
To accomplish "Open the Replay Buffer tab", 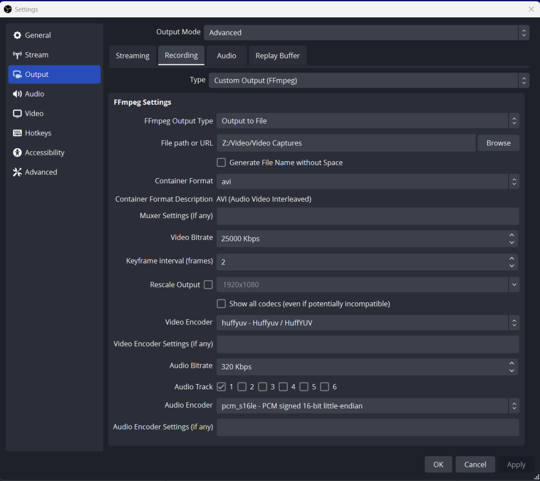I will [x=277, y=56].
